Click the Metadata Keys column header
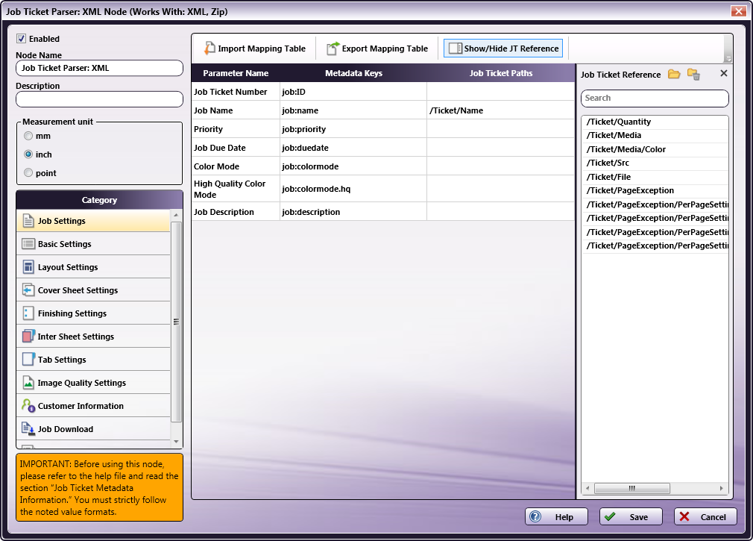Screen dimensions: 753x541 [x=353, y=73]
